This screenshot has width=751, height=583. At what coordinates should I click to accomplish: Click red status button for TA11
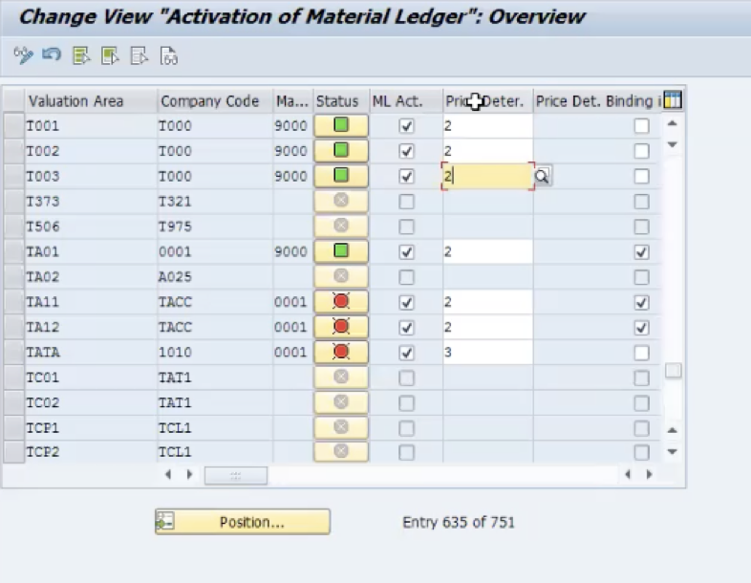coord(341,302)
